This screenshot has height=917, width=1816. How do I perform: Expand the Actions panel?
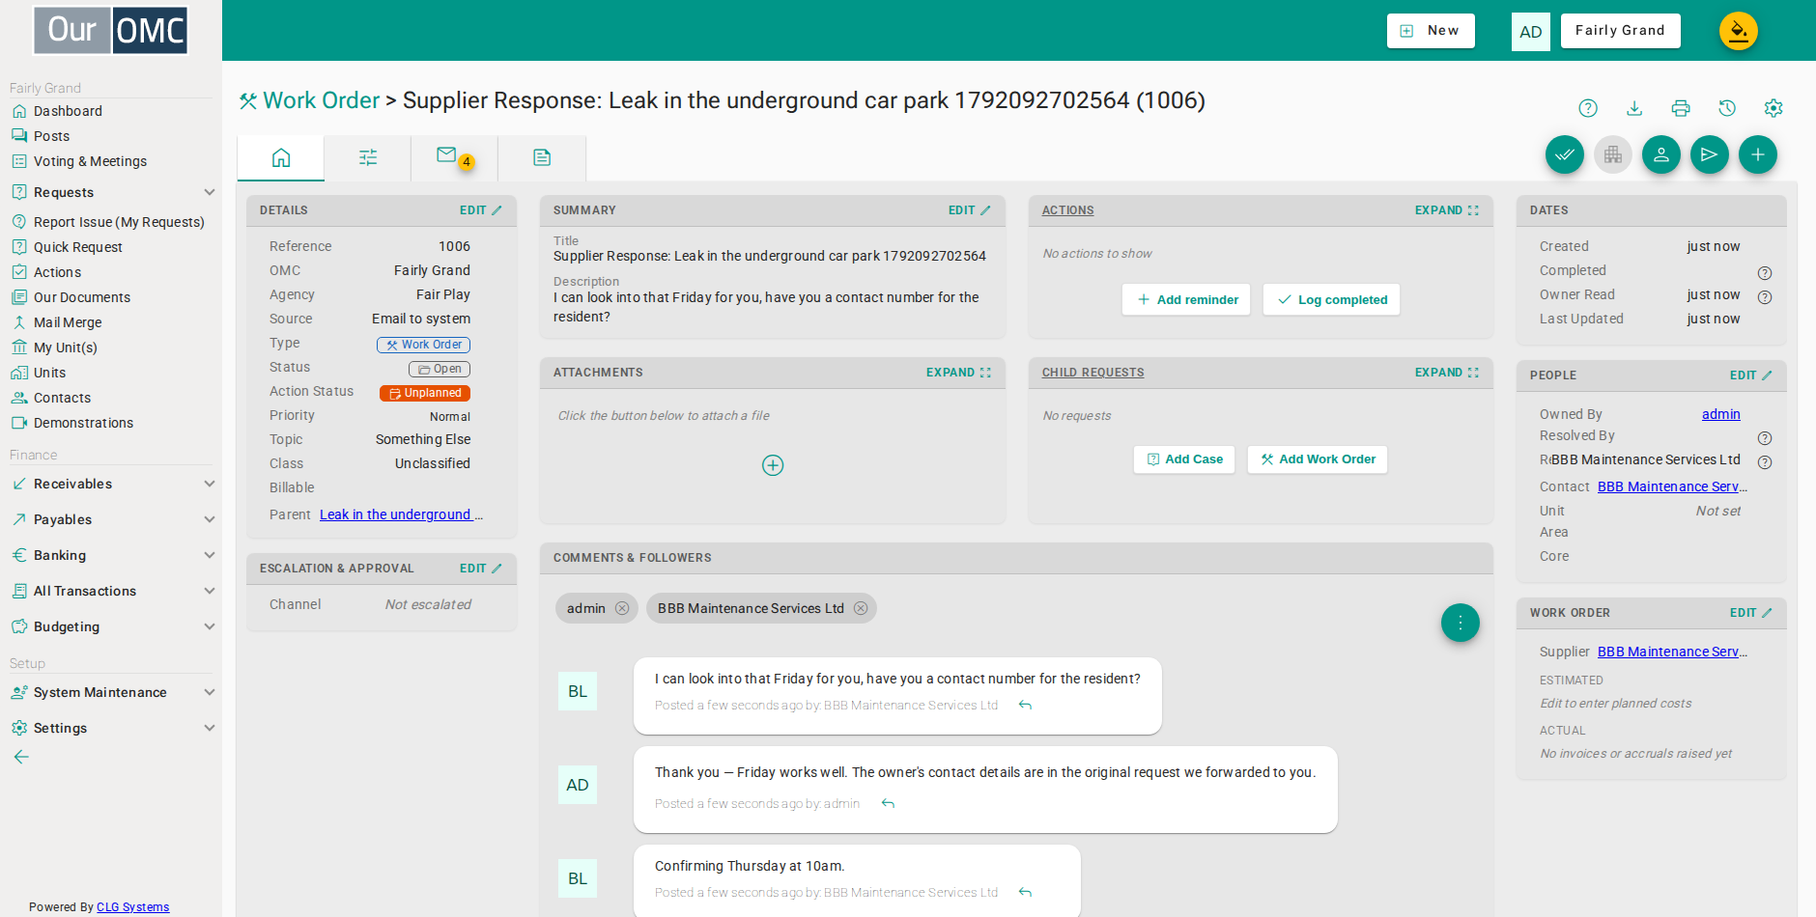coord(1446,210)
